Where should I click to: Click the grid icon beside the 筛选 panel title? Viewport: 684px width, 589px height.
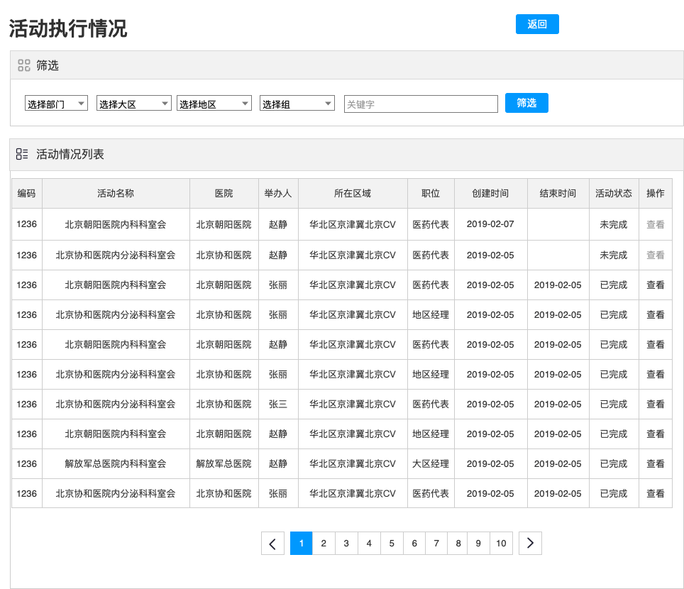[24, 65]
